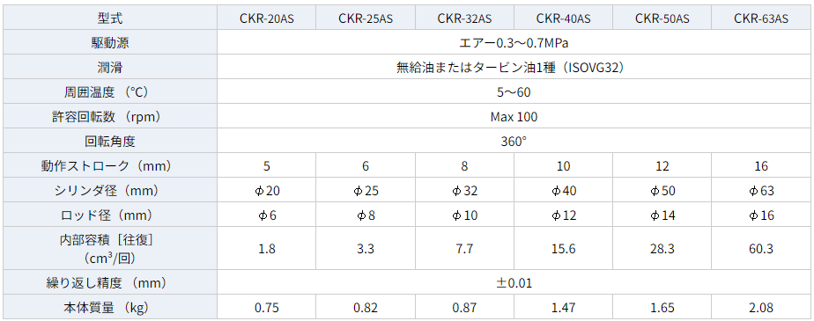814x321 pixels.
Task: Click the CKR-50AS column header
Action: click(x=662, y=18)
